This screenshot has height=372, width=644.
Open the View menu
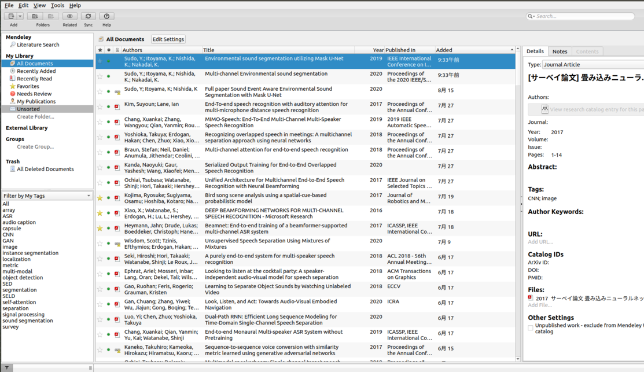39,5
